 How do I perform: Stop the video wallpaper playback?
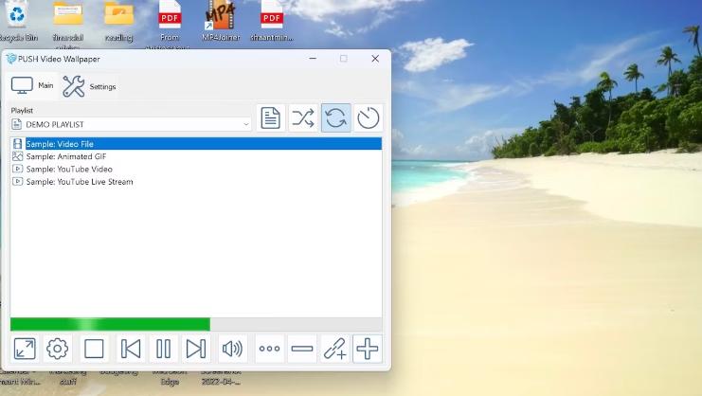coord(94,349)
